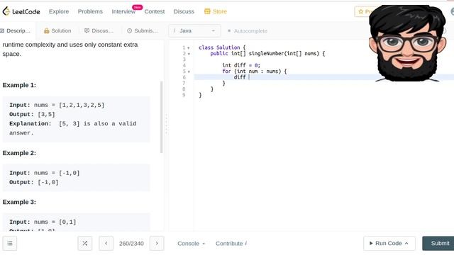The image size is (454, 255).
Task: Click the 'for (int num : nums) {' line
Action: click(255, 71)
